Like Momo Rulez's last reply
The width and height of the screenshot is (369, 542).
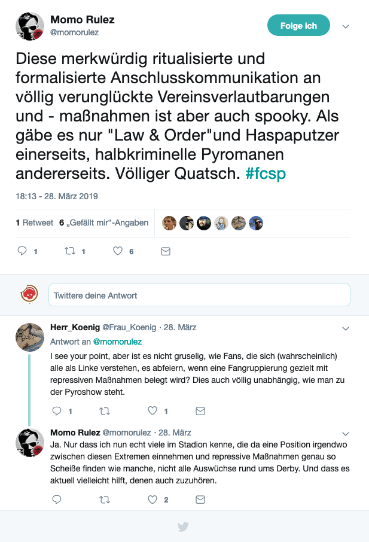tap(153, 499)
